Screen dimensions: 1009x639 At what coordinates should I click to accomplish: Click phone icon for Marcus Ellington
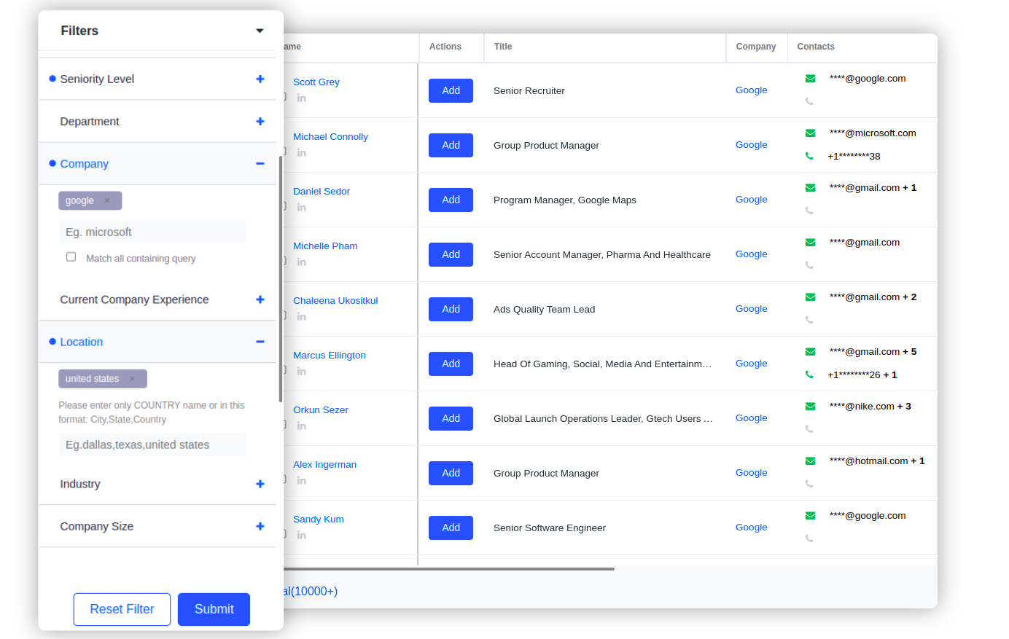point(809,375)
